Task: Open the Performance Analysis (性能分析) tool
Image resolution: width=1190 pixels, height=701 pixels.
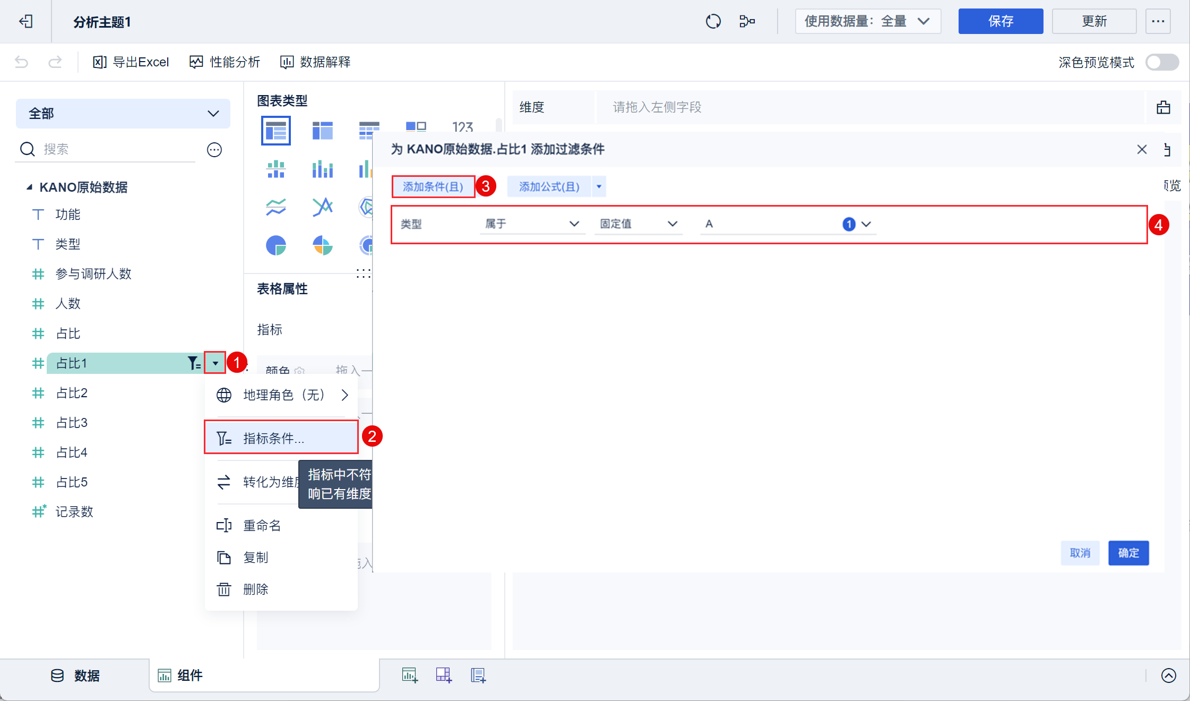Action: [225, 62]
